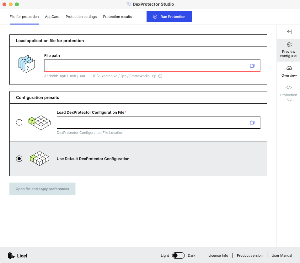The image size is (300, 263).
Task: Select Use Default DexProtector Configuration radio button
Action: (x=19, y=159)
